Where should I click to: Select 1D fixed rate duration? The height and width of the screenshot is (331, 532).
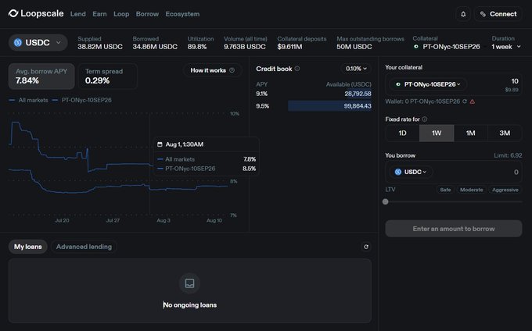point(402,133)
